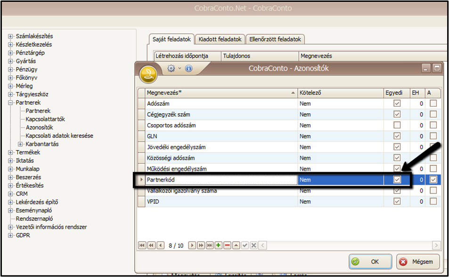Collapse the top-level Partnerek tree node
The image size is (449, 277).
coord(10,103)
